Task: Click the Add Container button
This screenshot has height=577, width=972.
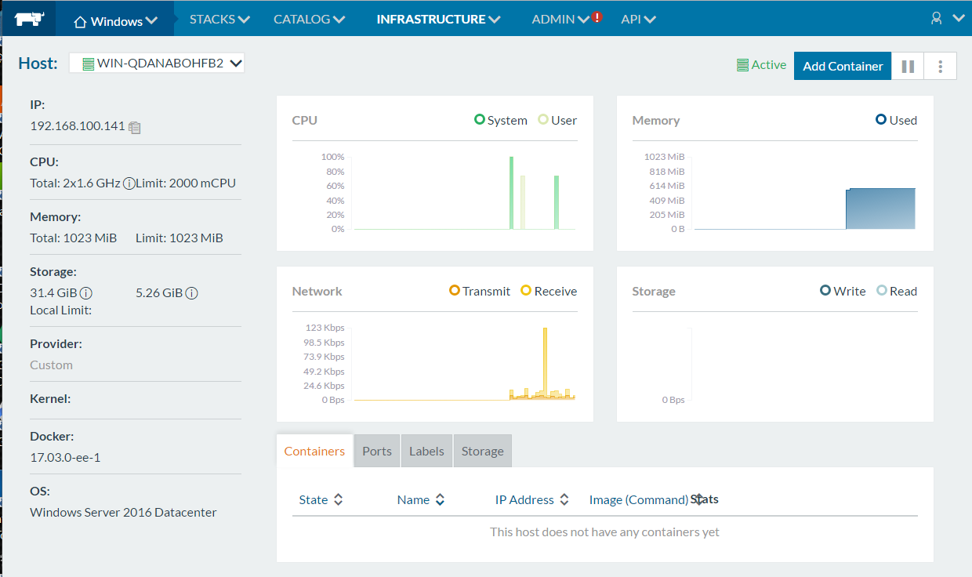Action: (843, 67)
